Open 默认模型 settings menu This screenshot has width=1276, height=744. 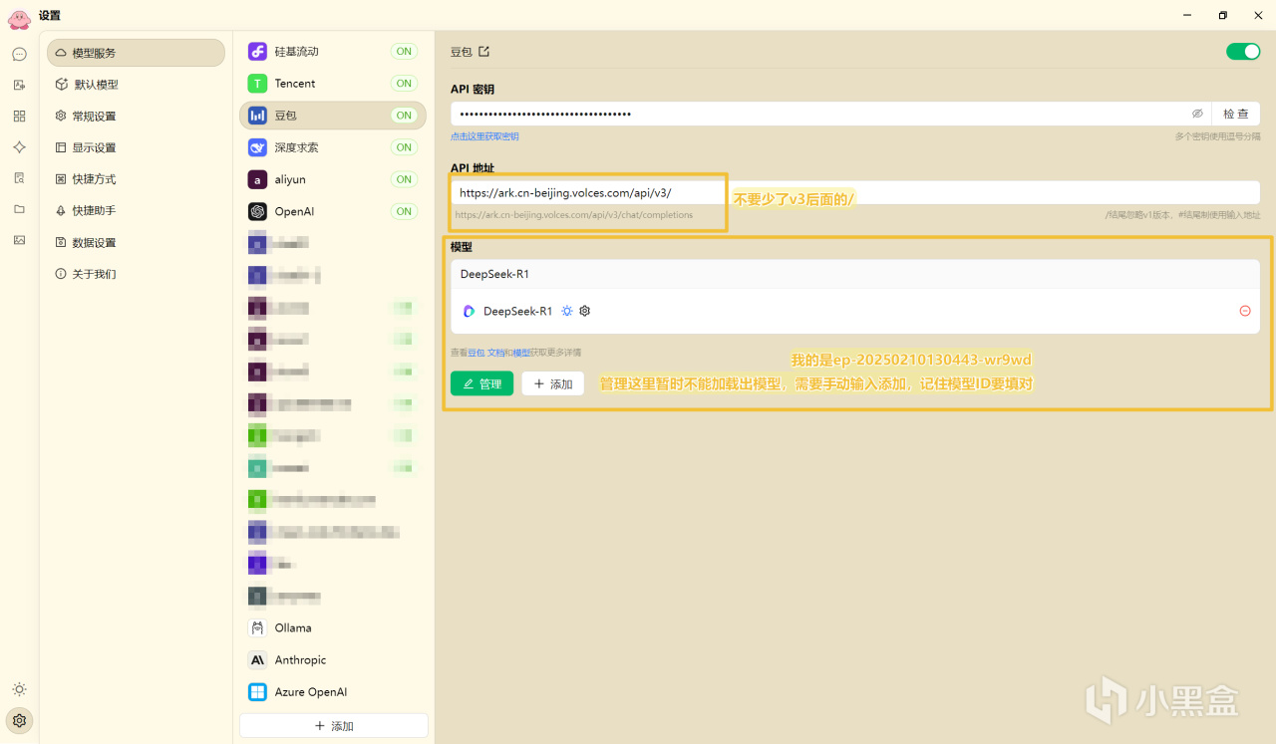coord(136,85)
